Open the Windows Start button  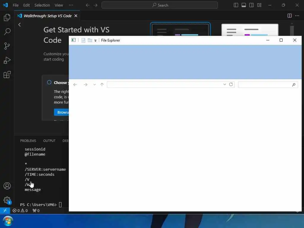8,221
